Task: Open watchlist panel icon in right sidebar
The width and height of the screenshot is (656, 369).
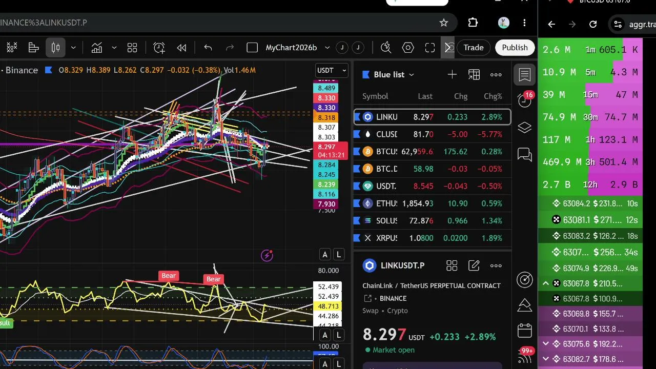Action: tap(525, 75)
